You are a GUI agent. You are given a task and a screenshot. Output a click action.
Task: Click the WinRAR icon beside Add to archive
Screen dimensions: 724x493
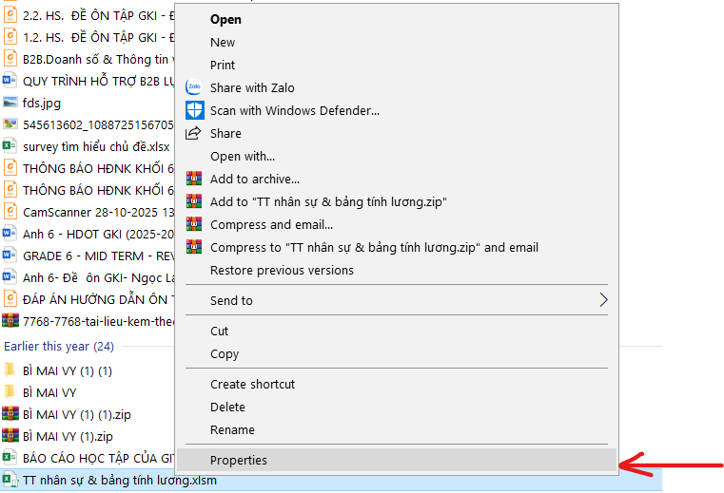coord(194,179)
